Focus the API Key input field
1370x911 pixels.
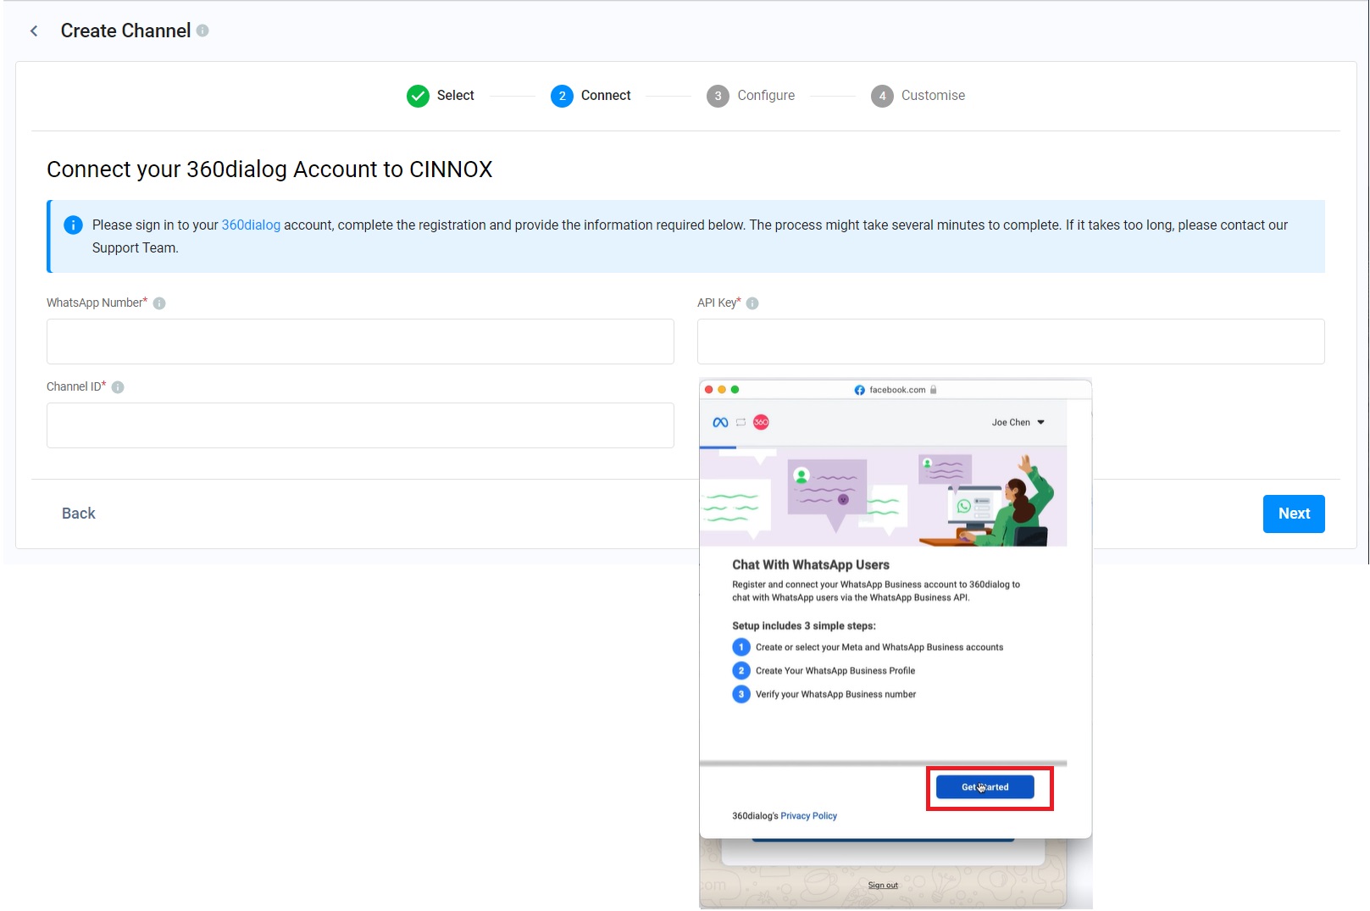pyautogui.click(x=1011, y=342)
